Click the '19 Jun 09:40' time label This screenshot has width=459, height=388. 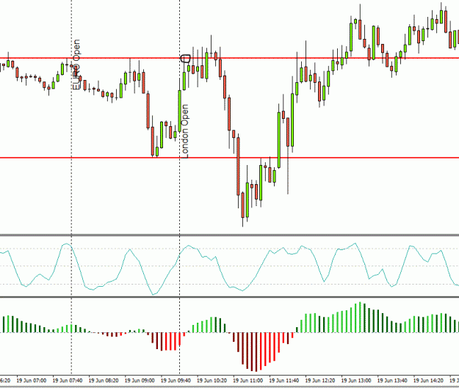click(x=176, y=381)
